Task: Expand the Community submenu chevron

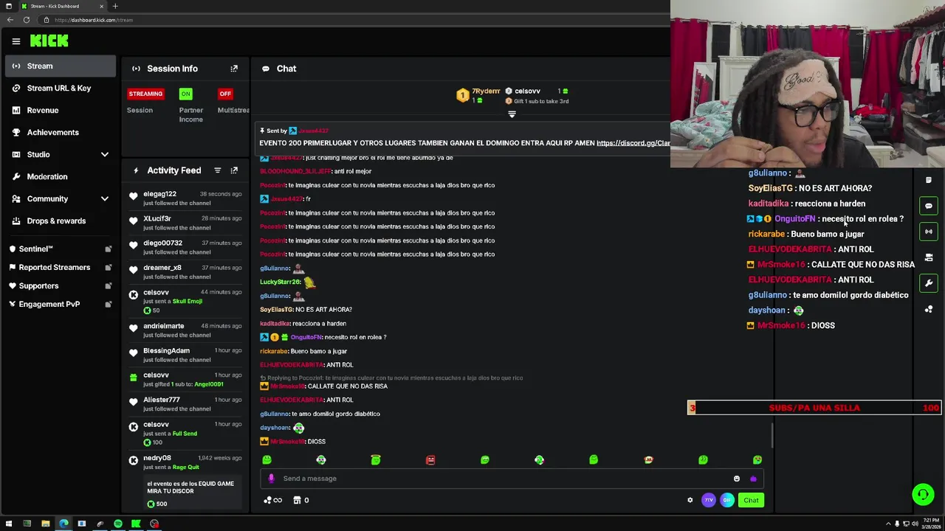Action: [x=105, y=198]
